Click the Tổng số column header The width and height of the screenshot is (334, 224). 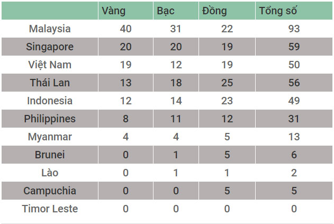pyautogui.click(x=278, y=11)
